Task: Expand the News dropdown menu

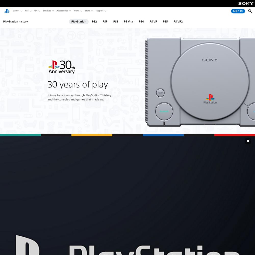Action: [x=78, y=11]
